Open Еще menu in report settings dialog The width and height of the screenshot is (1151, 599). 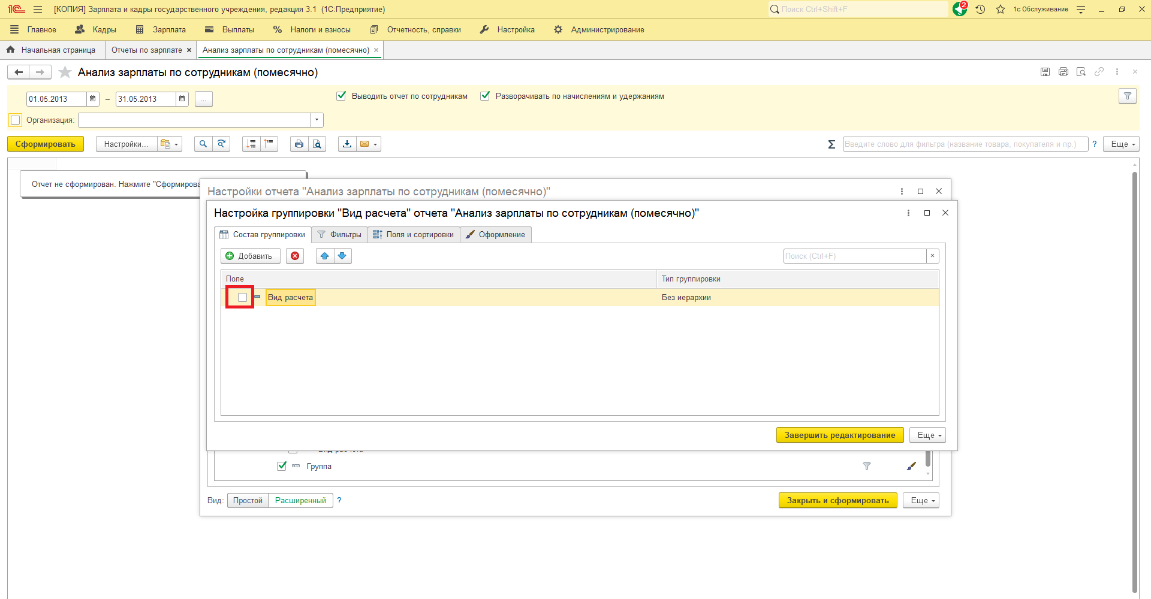pos(921,500)
